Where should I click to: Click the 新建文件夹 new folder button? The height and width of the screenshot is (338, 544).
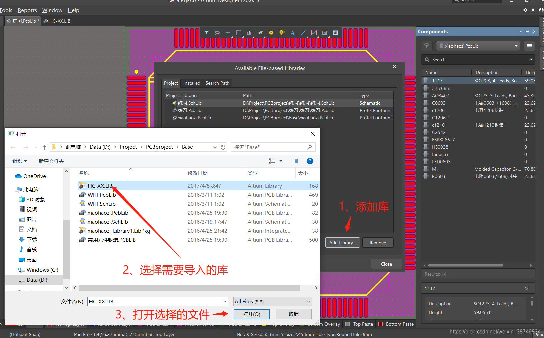(x=51, y=161)
